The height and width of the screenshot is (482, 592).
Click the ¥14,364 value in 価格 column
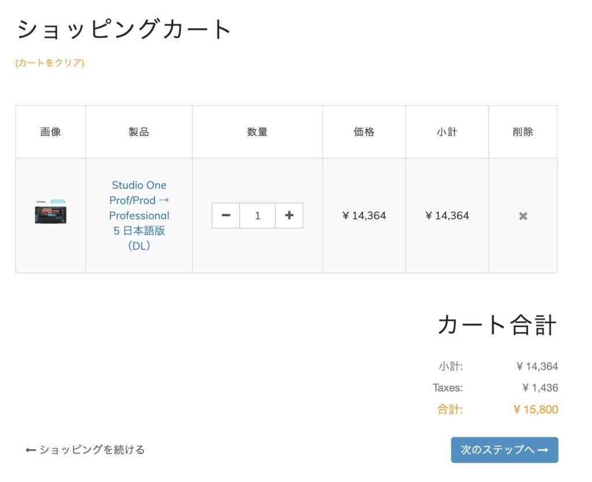[364, 216]
